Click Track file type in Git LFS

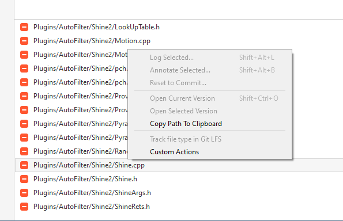pos(210,139)
